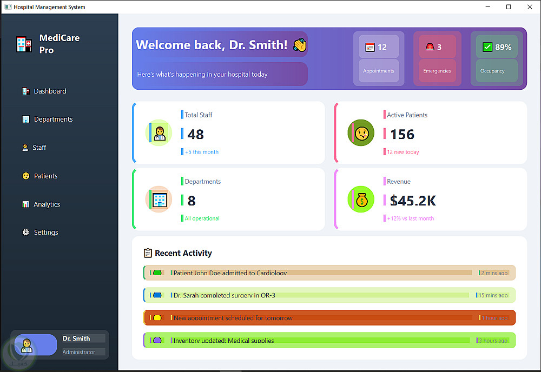Screen dimensions: 541x372
Task: Click the Dashboard icon in sidebar
Action: pyautogui.click(x=25, y=91)
